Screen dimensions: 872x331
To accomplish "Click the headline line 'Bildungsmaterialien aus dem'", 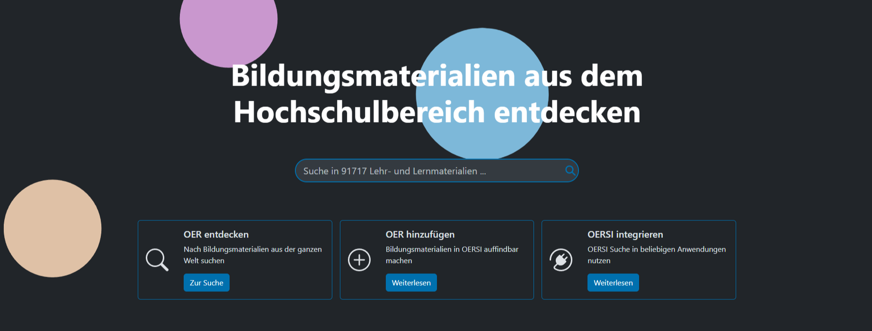I will [x=436, y=76].
